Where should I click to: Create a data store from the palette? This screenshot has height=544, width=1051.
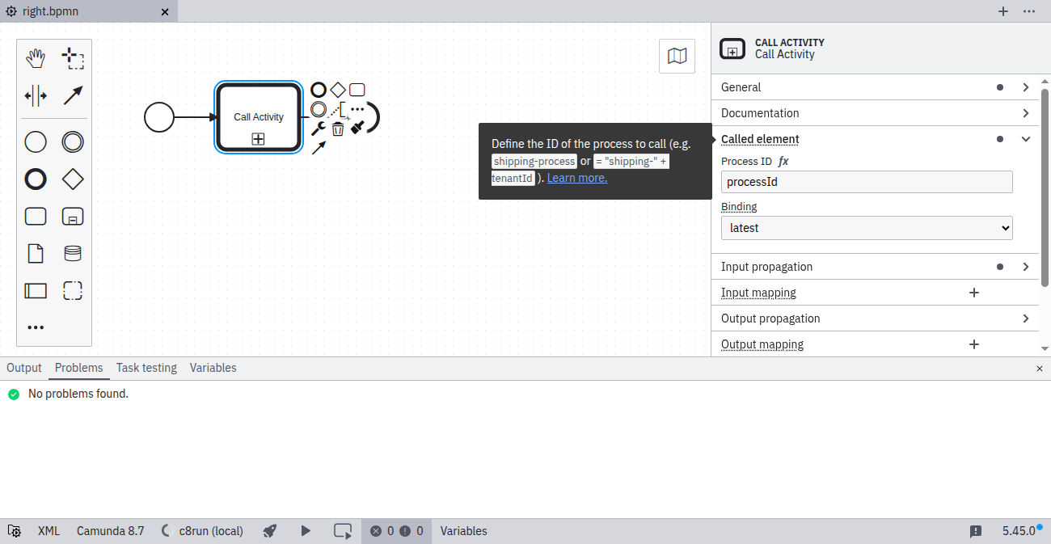pyautogui.click(x=73, y=253)
